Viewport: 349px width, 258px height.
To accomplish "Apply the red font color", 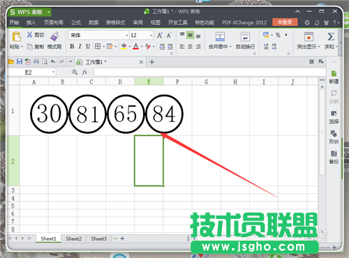I will [136, 47].
